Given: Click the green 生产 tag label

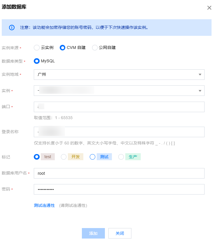Looking at the screenshot, I should pos(133,157).
